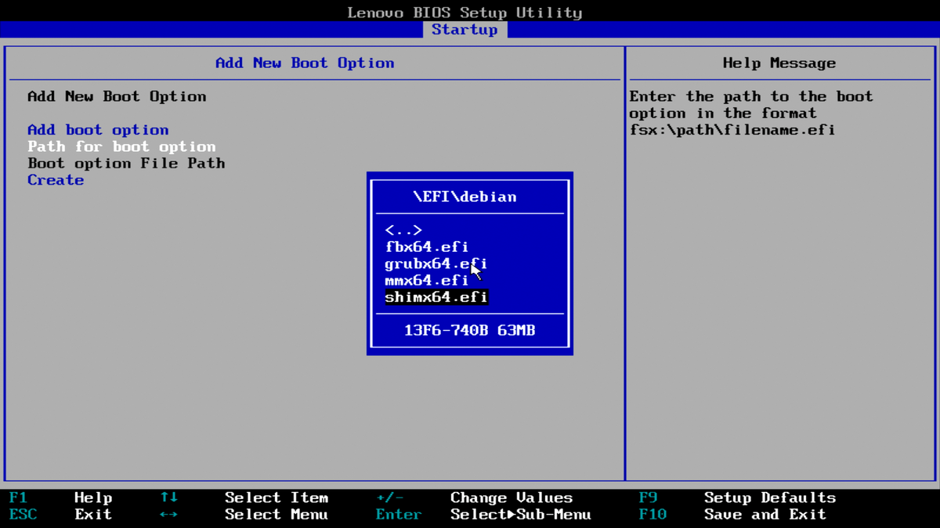Viewport: 940px width, 528px height.
Task: Select Path for boot option
Action: tap(121, 146)
